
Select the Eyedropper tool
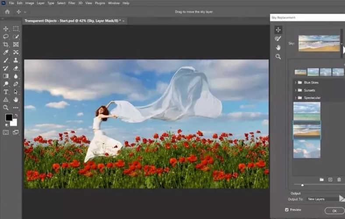coord(6,53)
